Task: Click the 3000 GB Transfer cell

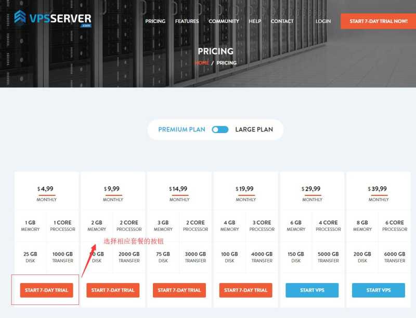Action: (x=196, y=257)
